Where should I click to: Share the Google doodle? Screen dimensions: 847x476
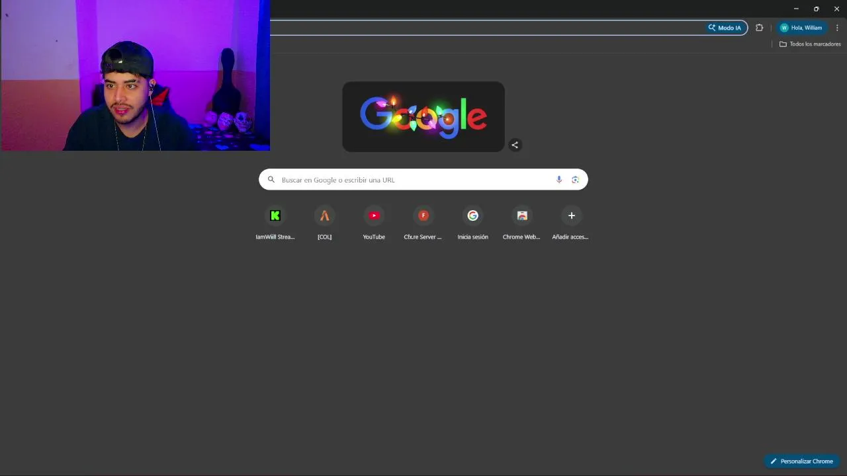[x=515, y=145]
